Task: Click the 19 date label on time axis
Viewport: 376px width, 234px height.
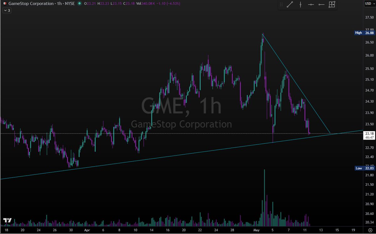Action: pyautogui.click(x=353, y=230)
